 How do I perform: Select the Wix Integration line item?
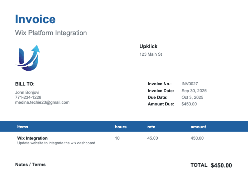click(x=32, y=138)
